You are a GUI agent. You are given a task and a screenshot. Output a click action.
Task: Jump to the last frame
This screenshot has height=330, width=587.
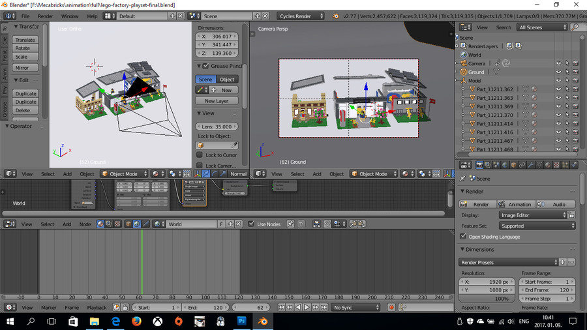click(x=324, y=307)
